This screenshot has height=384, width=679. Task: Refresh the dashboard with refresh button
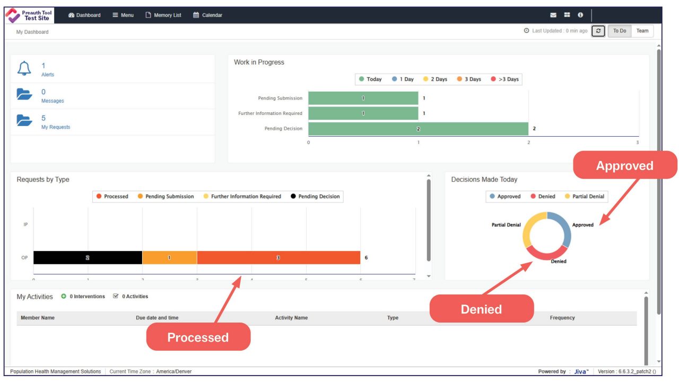coord(598,31)
